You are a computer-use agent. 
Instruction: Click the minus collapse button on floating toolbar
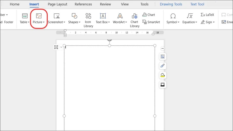(x=163, y=48)
